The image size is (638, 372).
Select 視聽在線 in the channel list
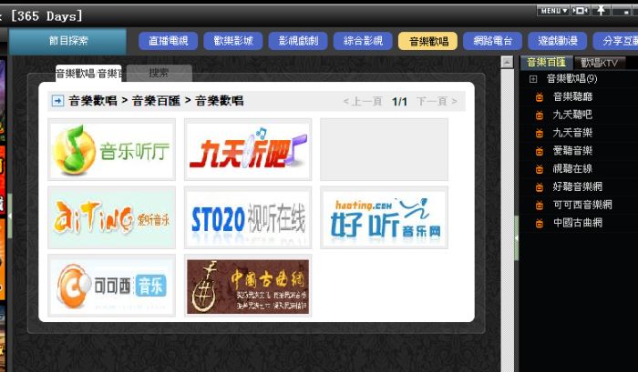point(572,168)
